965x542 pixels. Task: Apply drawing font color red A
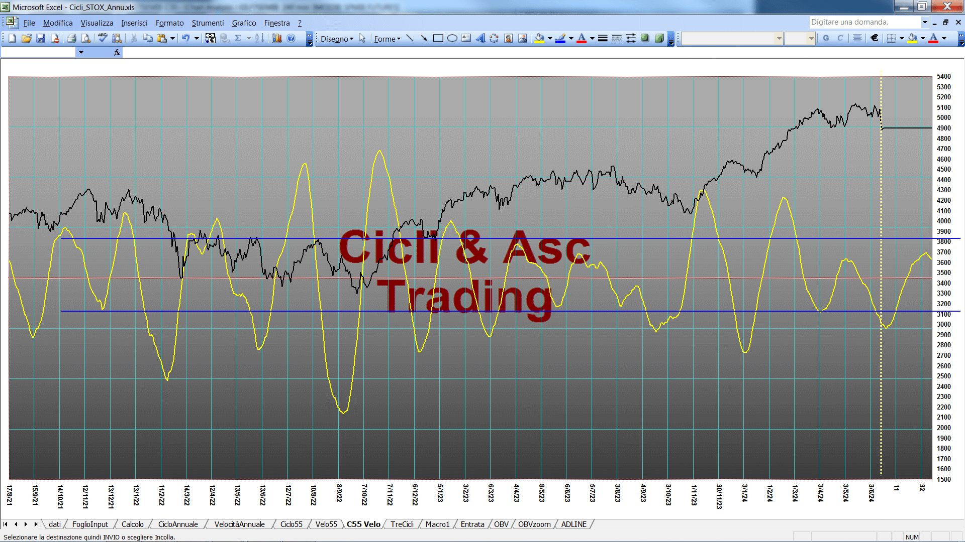click(582, 38)
